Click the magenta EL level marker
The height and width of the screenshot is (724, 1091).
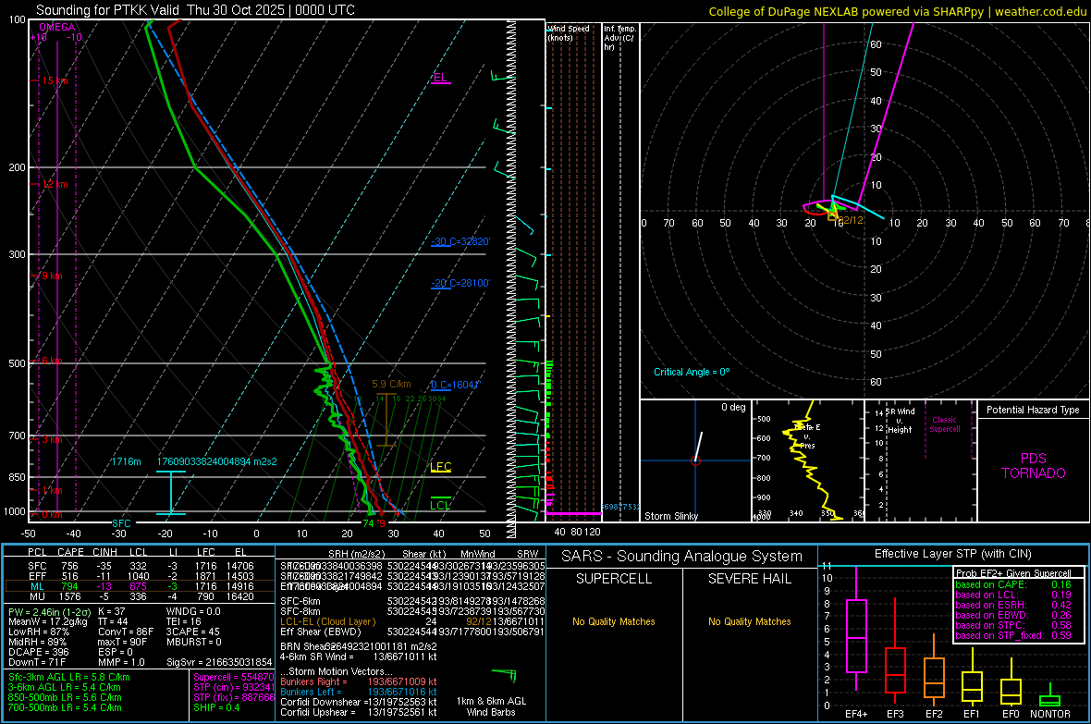(x=440, y=79)
